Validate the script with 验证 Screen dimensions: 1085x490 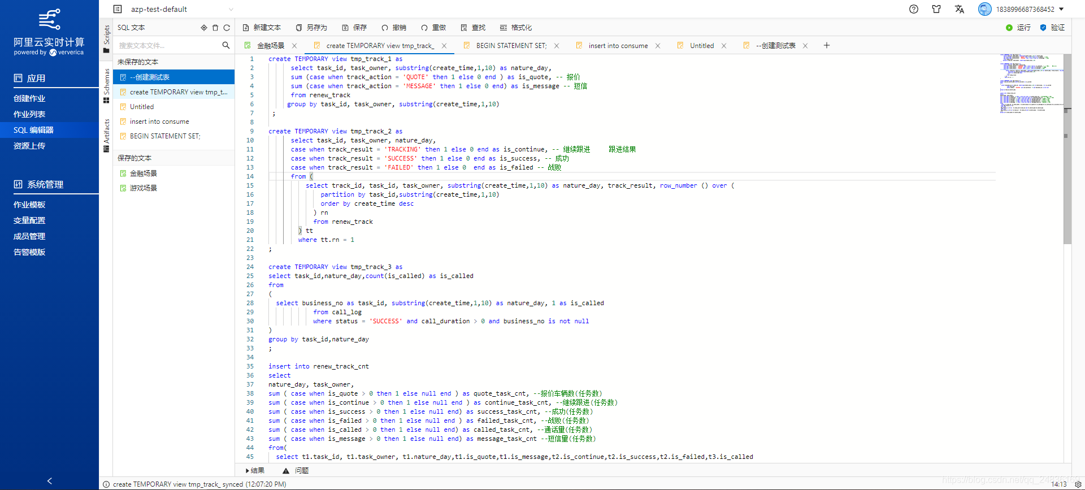1052,28
